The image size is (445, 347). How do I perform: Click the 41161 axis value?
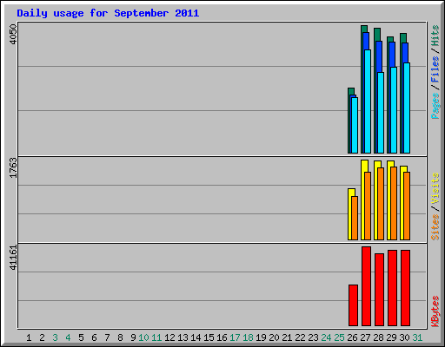13,258
